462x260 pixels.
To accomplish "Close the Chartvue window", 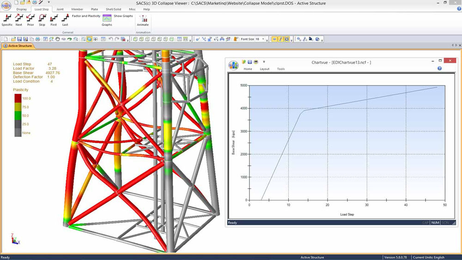I will coord(450,60).
